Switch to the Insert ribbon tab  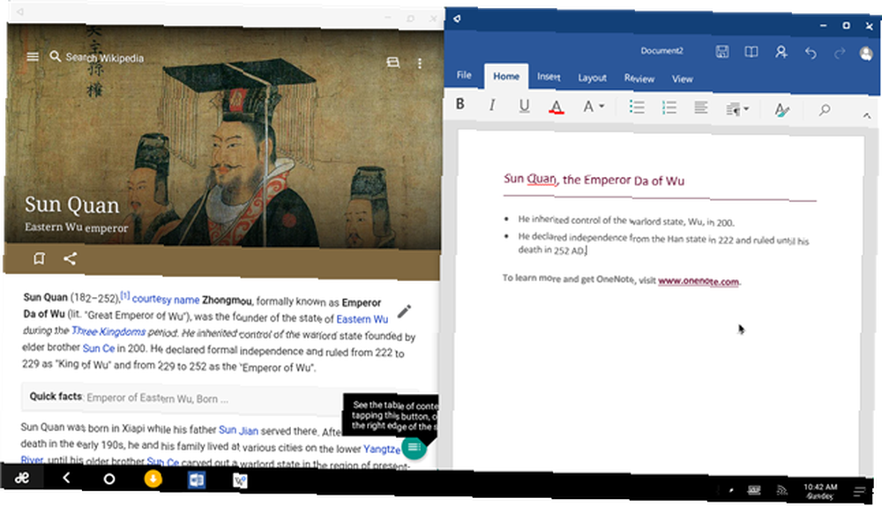[549, 77]
